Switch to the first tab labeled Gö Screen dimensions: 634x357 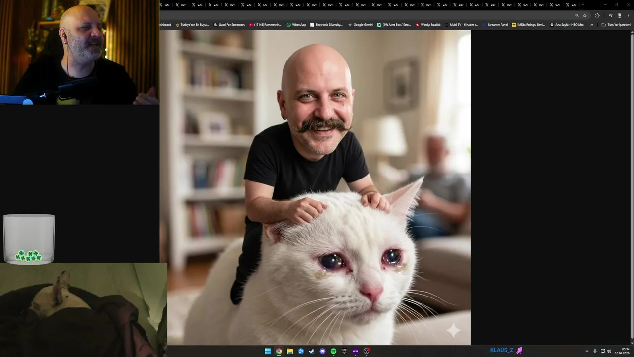coord(165,5)
